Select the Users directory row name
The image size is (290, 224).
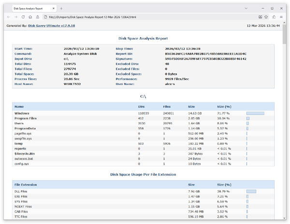pyautogui.click(x=19, y=124)
